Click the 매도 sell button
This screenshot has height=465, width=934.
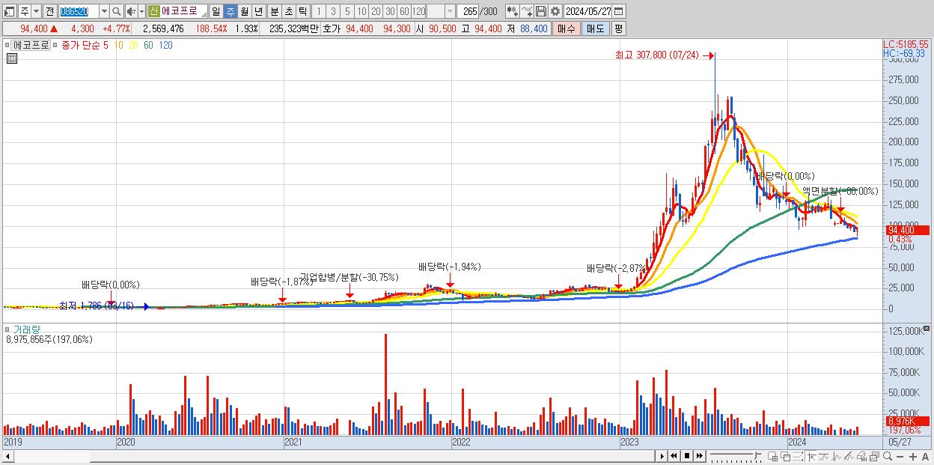[595, 28]
